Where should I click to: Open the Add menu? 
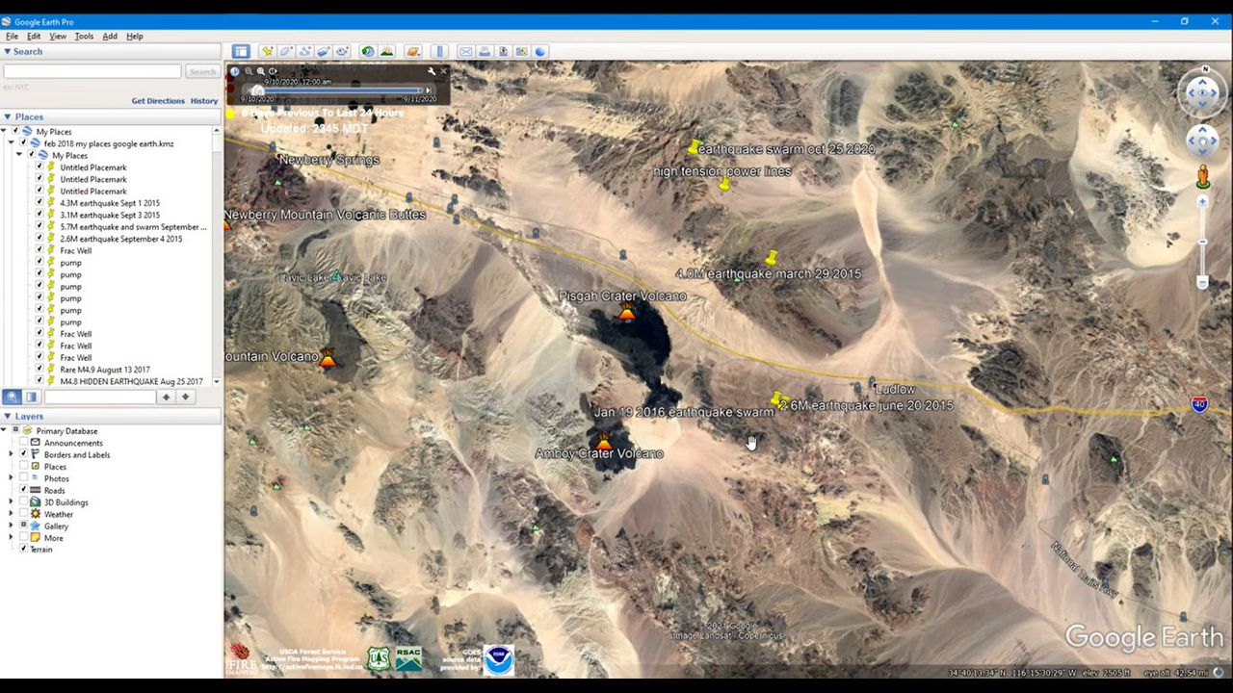click(x=110, y=36)
